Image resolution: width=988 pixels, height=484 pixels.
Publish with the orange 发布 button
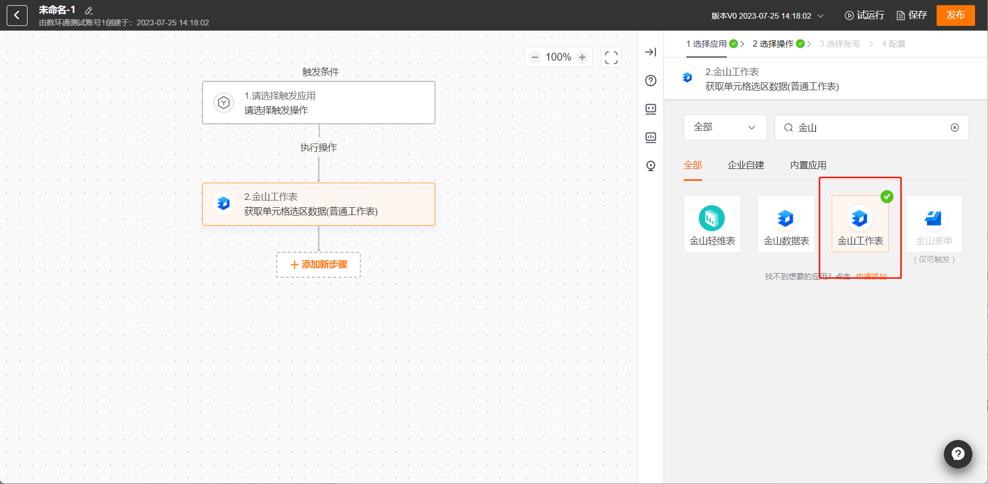pos(955,15)
